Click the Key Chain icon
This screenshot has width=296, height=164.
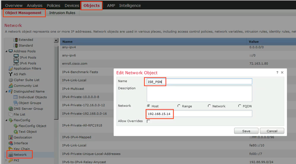click(11, 149)
